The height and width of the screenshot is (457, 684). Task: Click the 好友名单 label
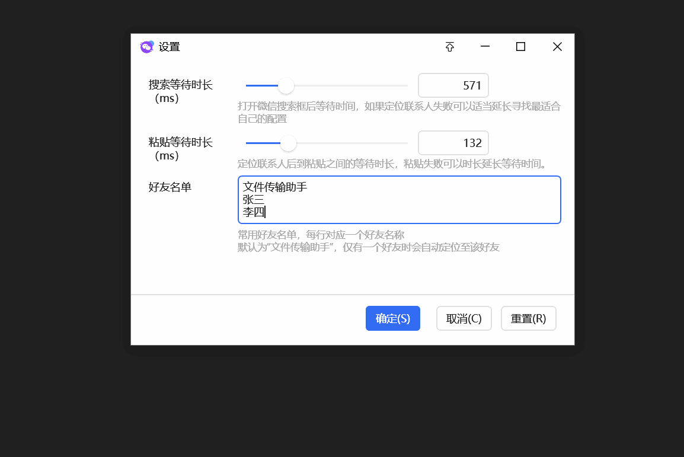point(170,187)
